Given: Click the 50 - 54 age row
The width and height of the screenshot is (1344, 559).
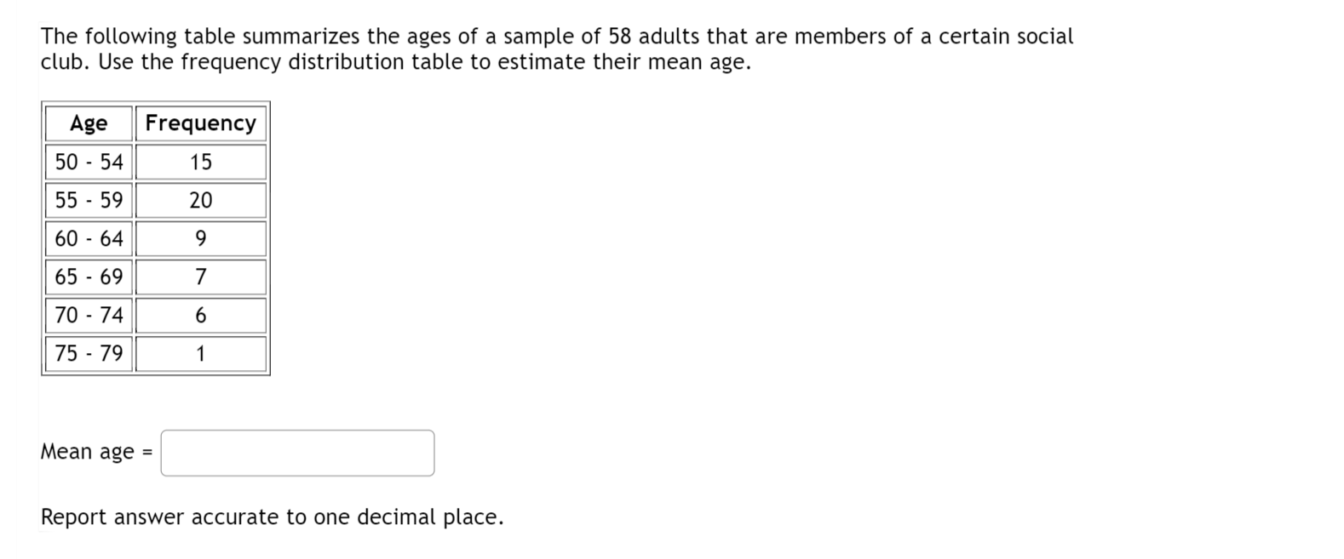Looking at the screenshot, I should [x=88, y=162].
